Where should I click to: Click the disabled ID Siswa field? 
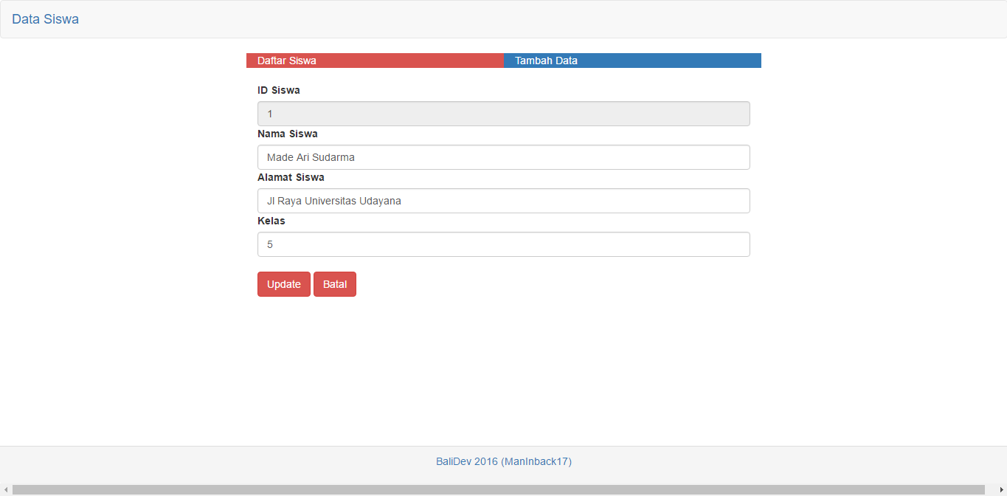(x=504, y=114)
